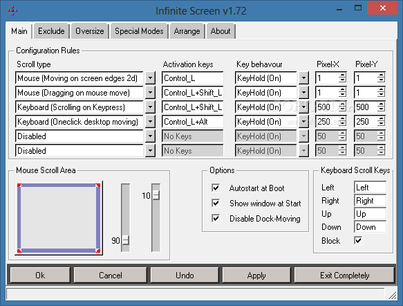Maximize the Infinite Screen window
The image size is (403, 306).
tap(358, 8)
